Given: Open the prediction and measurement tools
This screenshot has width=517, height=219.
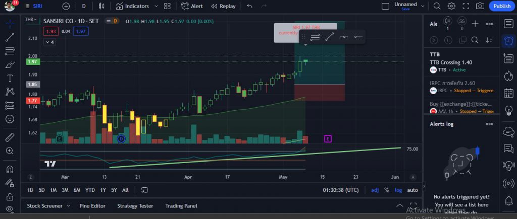Looking at the screenshot, I should pyautogui.click(x=10, y=105).
